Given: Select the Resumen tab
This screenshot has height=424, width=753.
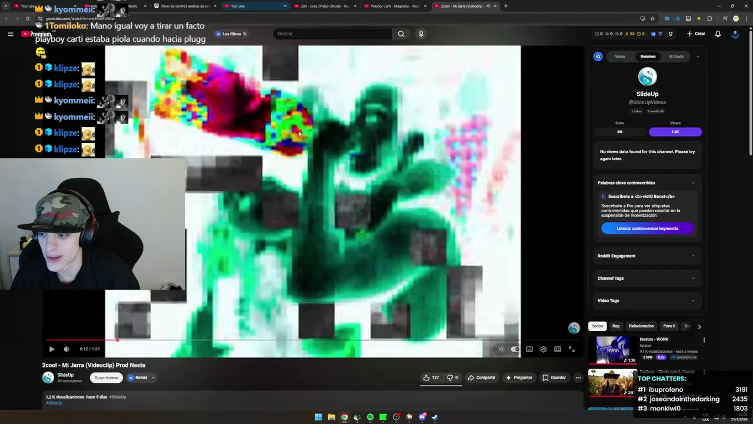Looking at the screenshot, I should click(x=648, y=57).
